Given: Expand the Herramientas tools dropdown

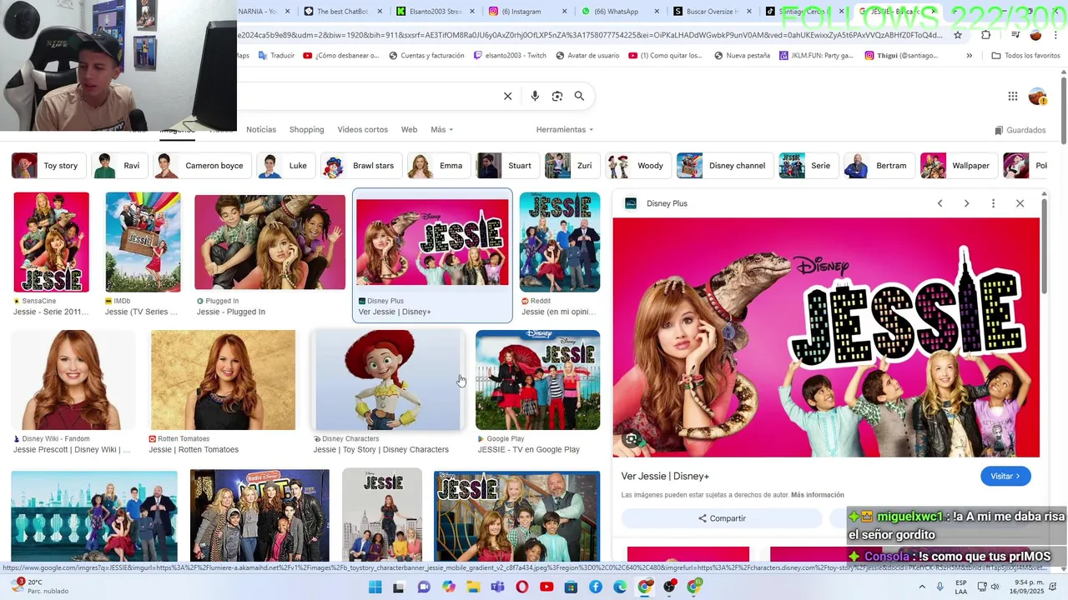Looking at the screenshot, I should 565,130.
